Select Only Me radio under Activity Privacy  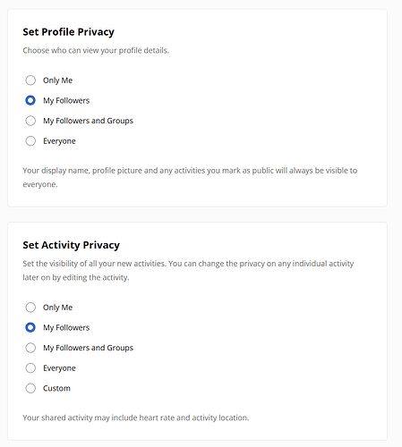(x=30, y=308)
